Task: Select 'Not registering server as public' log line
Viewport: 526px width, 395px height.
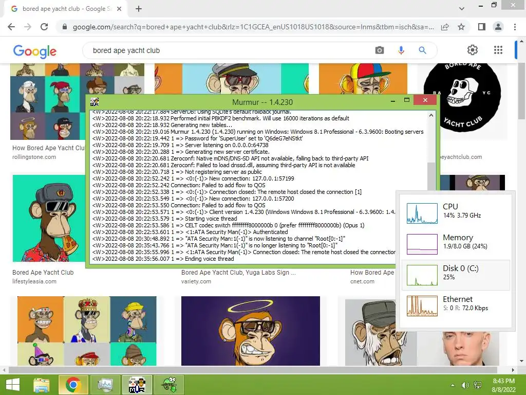Action: [x=177, y=172]
